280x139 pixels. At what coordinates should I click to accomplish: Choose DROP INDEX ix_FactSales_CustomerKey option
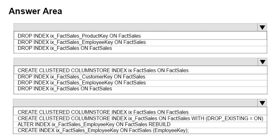[x=140, y=77]
